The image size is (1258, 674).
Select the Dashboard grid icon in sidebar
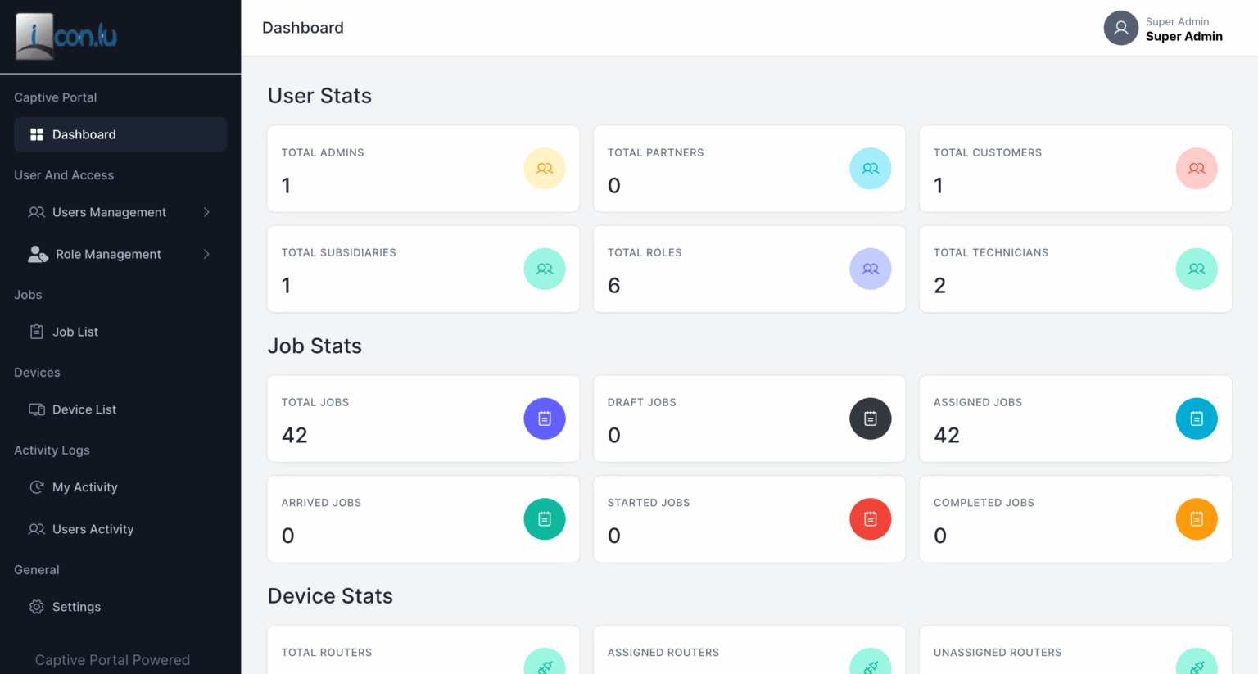coord(37,134)
